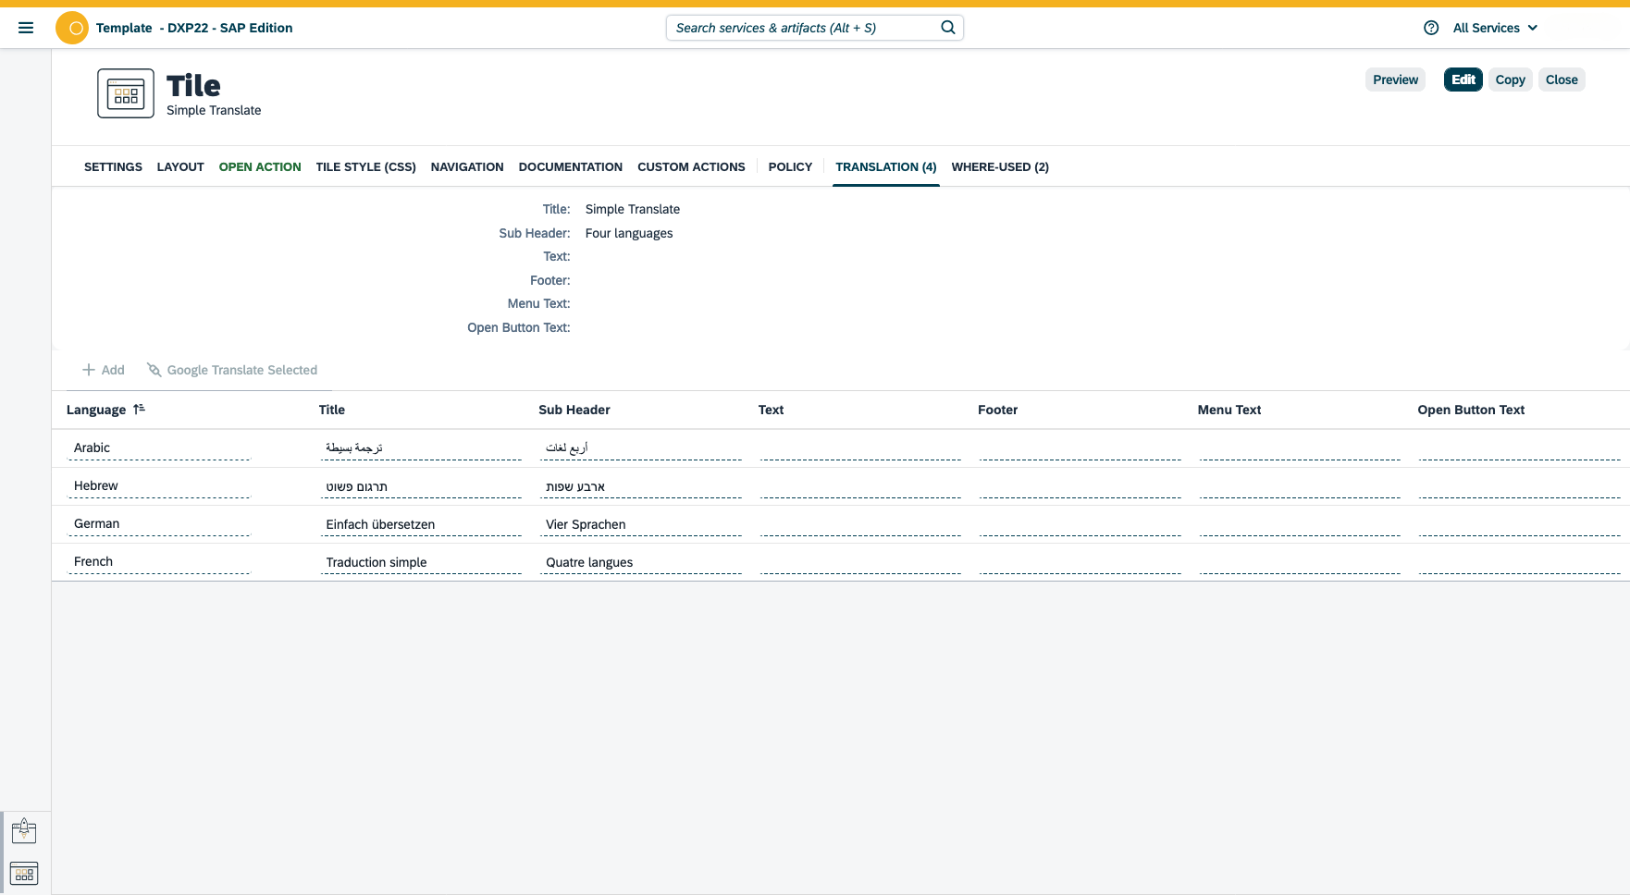This screenshot has width=1630, height=895.
Task: Select the Hebrew title translation field
Action: (421, 486)
